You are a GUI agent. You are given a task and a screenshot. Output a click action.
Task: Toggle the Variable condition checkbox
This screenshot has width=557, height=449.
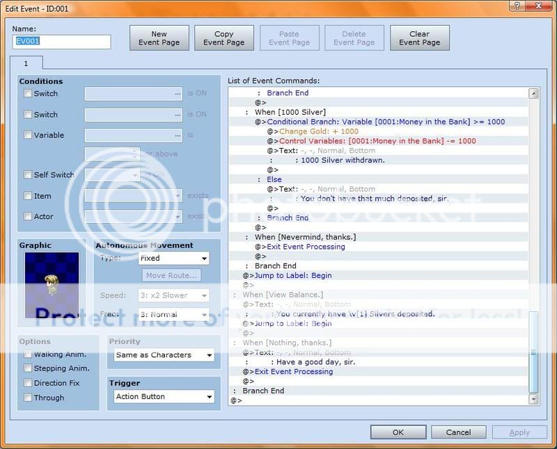click(x=28, y=136)
